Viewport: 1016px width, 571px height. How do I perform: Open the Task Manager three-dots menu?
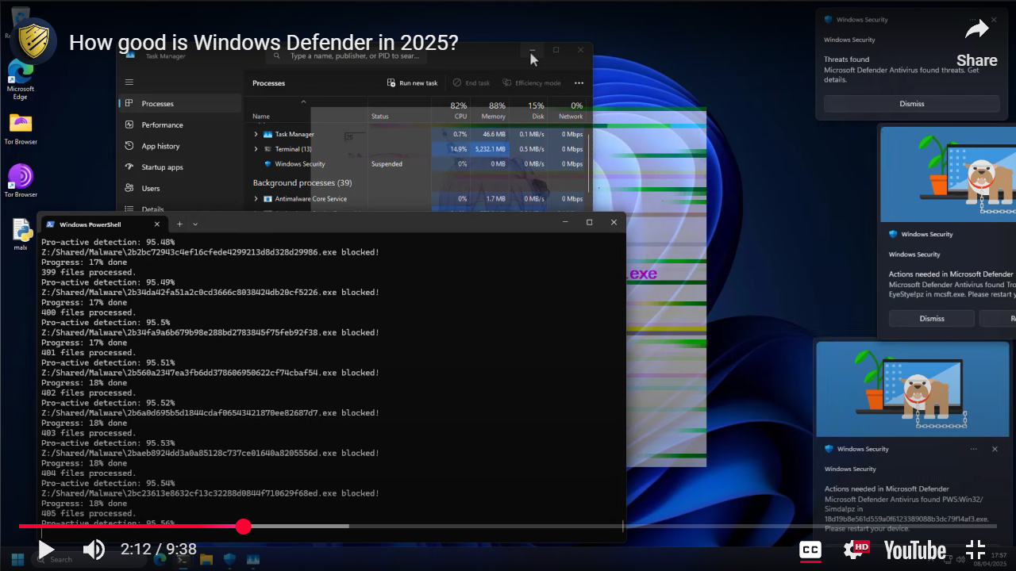[579, 83]
